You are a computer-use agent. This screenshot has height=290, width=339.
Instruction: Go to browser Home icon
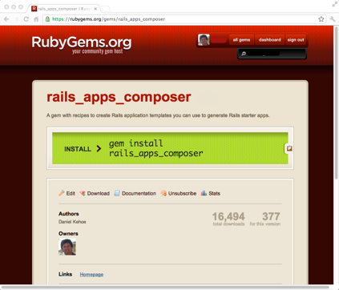(36, 19)
